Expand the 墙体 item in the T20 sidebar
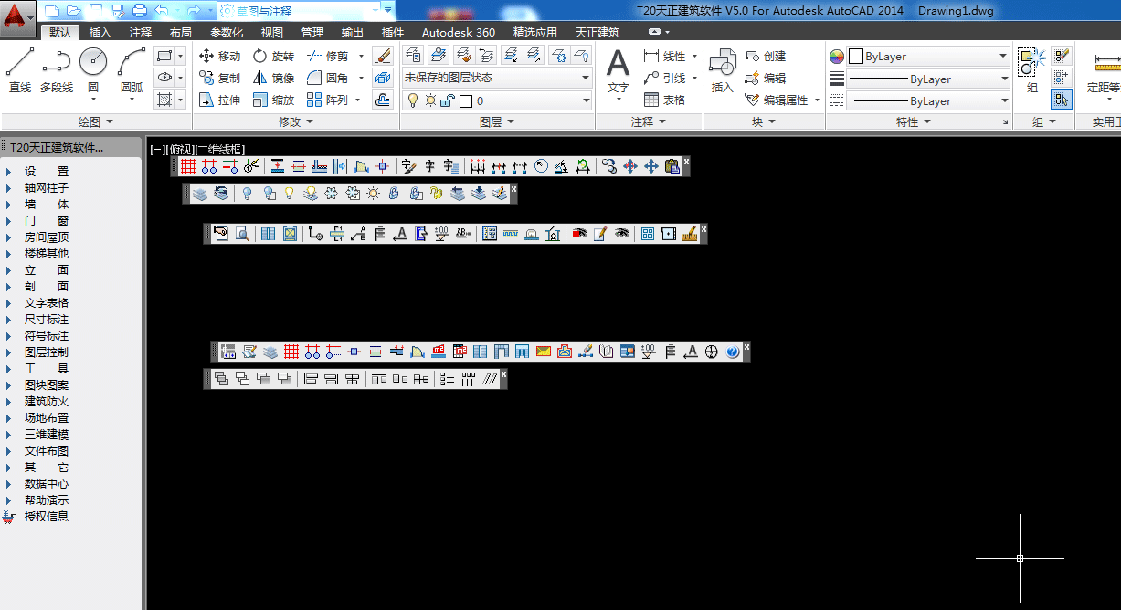This screenshot has width=1121, height=610. 46,205
